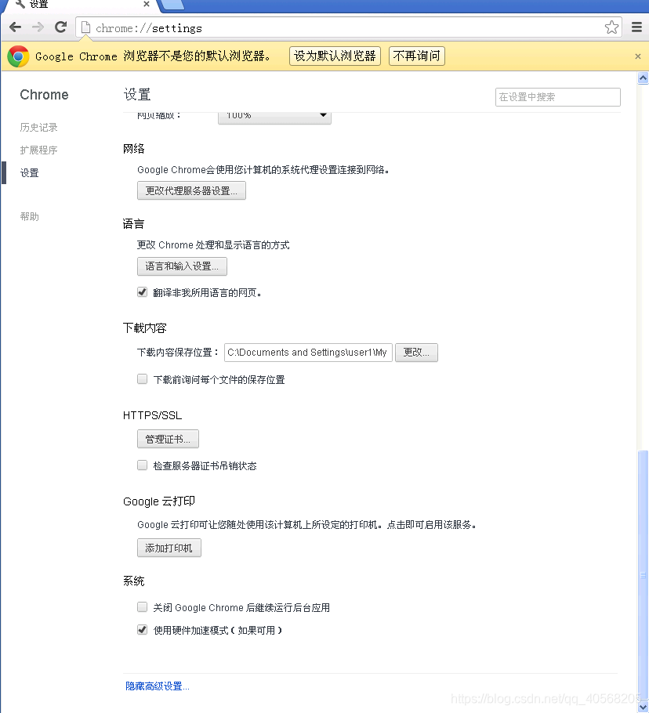649x713 pixels.
Task: Bookmark this page with the star icon
Action: [611, 27]
